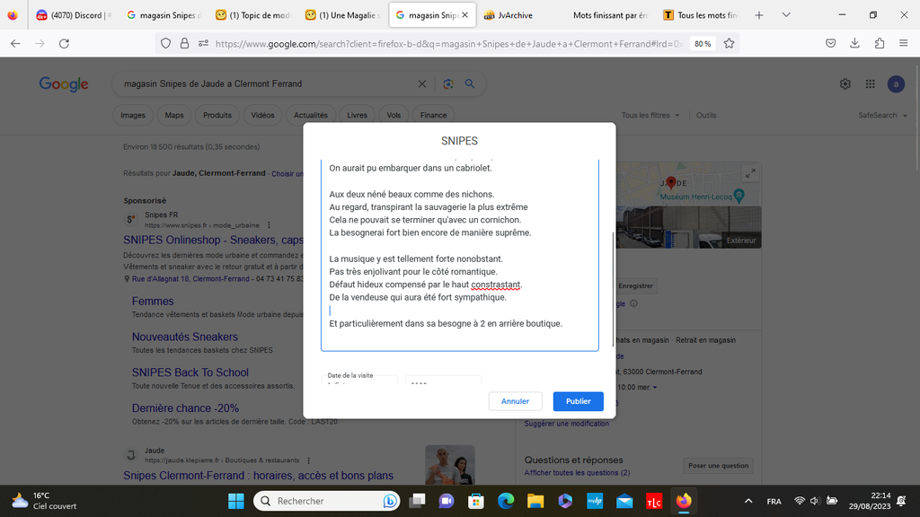Reload the page with the refresh icon

pyautogui.click(x=64, y=43)
